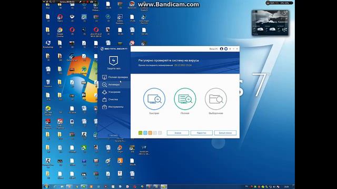Screen dimensions: 337x189
Task: Start the Полная full scan circle
Action: point(185,99)
